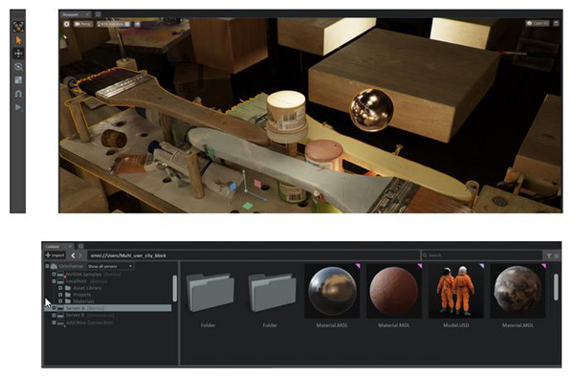The image size is (574, 377).
Task: Click purple corner tag on chrome material thumbnail
Action: (x=358, y=266)
